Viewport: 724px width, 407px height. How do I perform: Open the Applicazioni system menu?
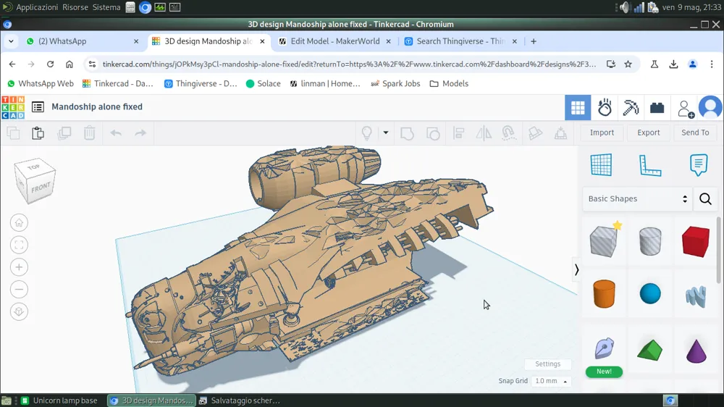(37, 7)
